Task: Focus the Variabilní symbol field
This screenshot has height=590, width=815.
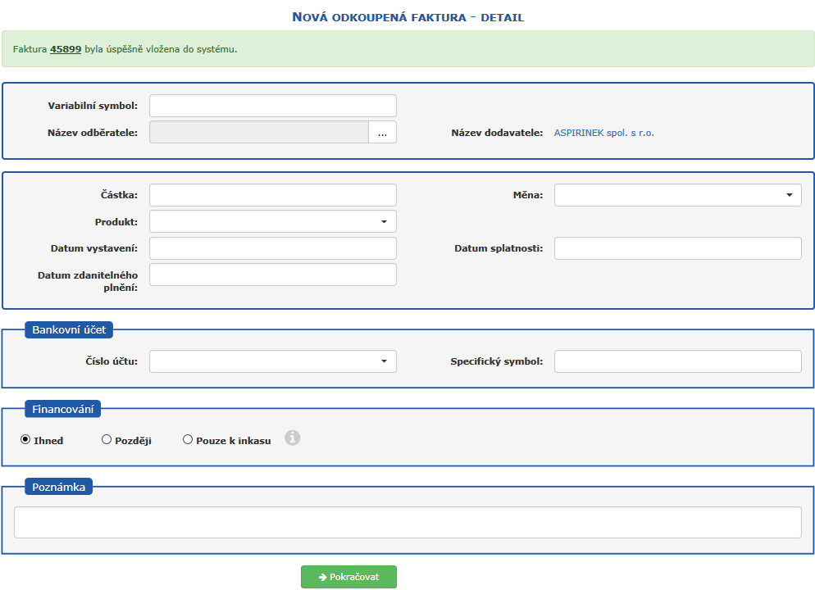Action: click(x=273, y=106)
